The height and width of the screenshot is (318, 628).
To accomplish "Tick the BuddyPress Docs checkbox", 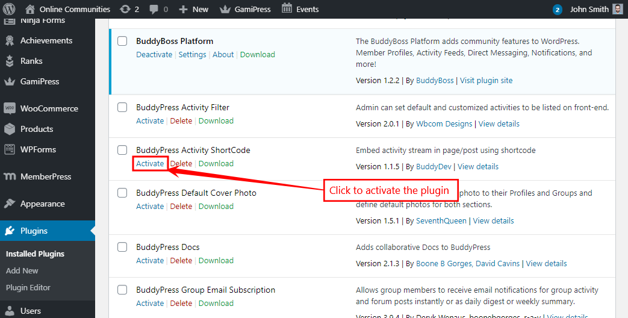I will click(122, 247).
